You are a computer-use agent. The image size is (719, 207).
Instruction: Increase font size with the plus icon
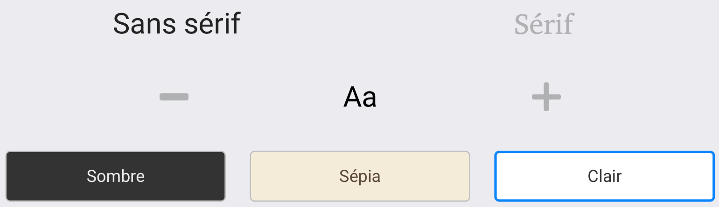pyautogui.click(x=546, y=97)
